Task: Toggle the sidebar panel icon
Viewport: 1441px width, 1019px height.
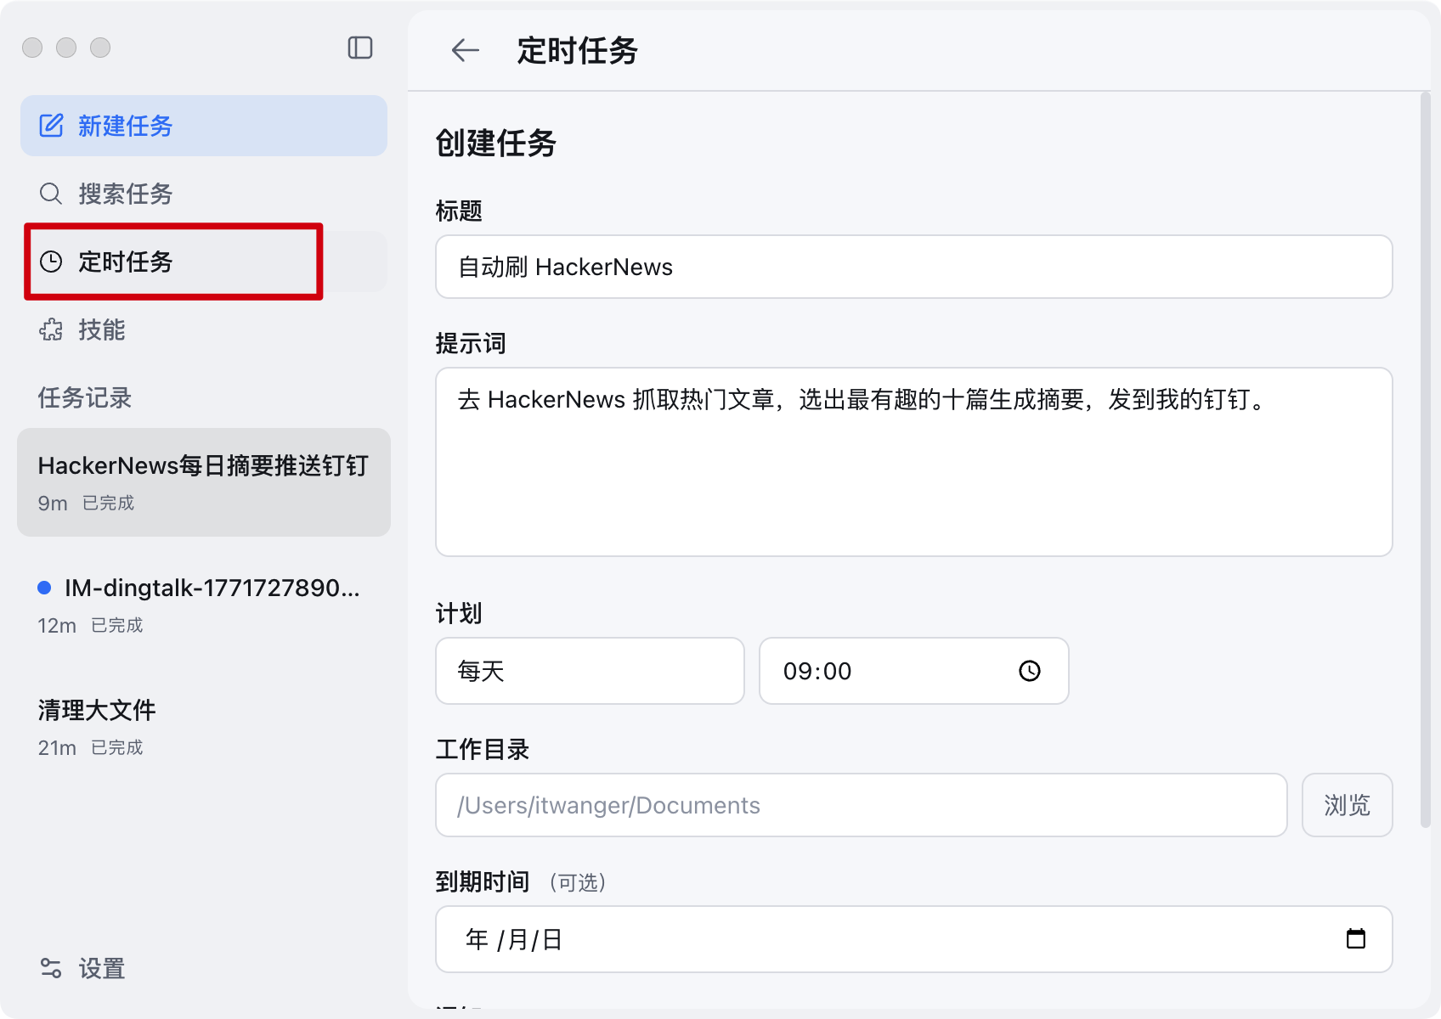Action: tap(360, 48)
